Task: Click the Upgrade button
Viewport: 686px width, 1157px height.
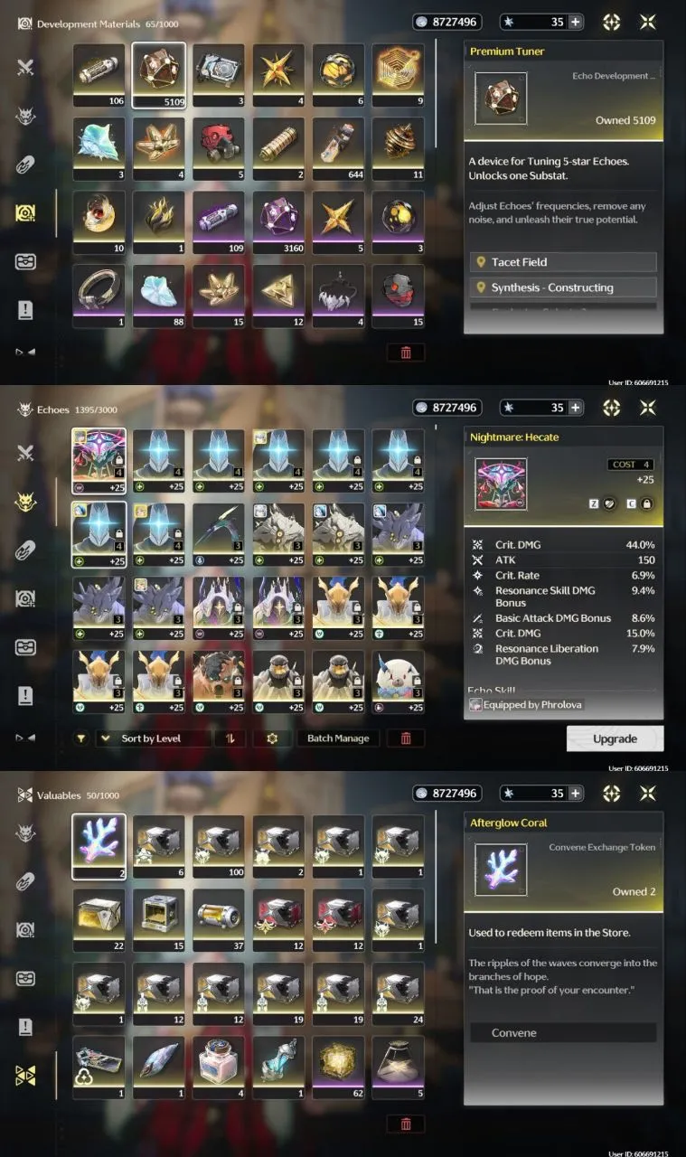Action: 615,738
